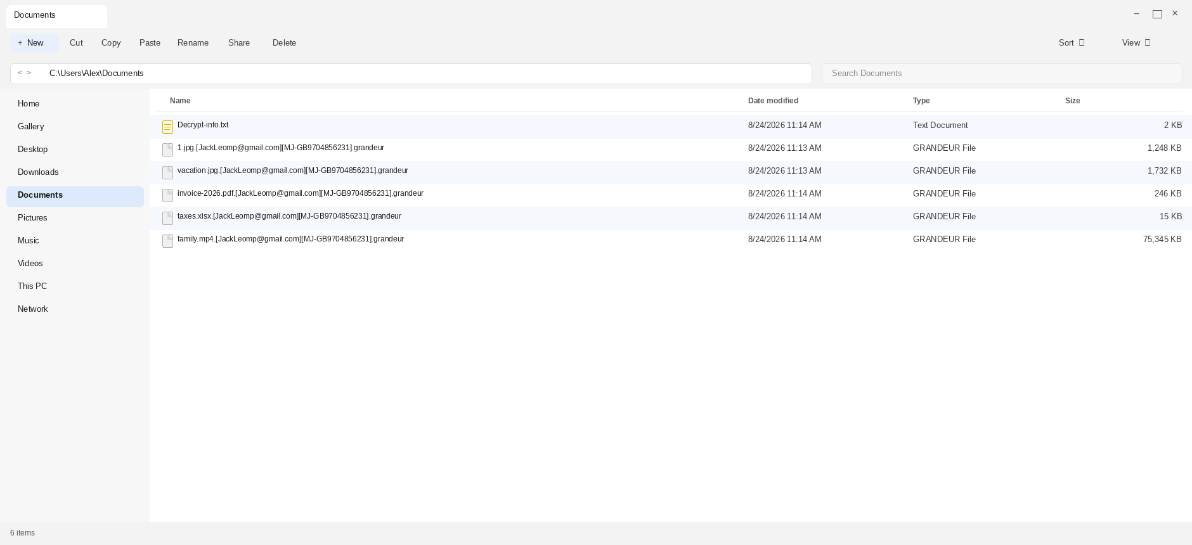Screen dimensions: 1192x545
Task: Select the 1.jpg.[JackLeomp@gmail.com] grandeur file name
Action: coord(281,148)
